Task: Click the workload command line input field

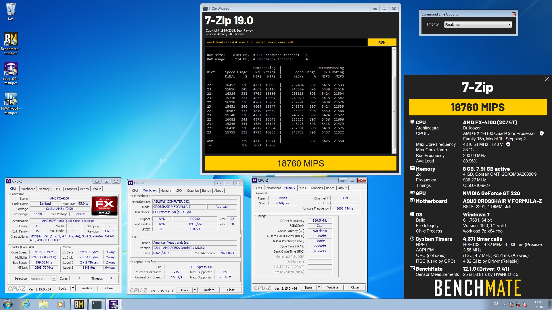Action: pyautogui.click(x=286, y=42)
